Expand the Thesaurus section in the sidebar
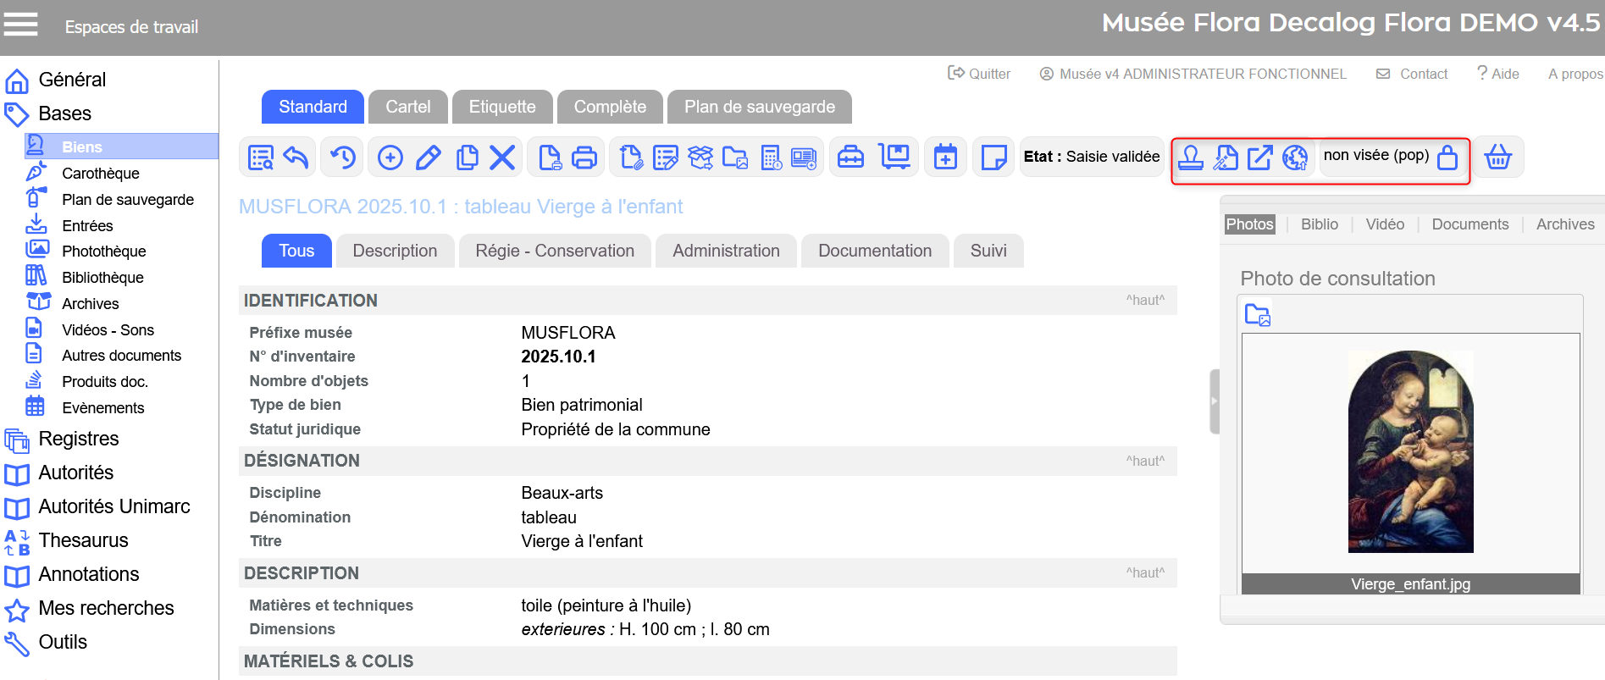The image size is (1605, 680). (x=83, y=540)
